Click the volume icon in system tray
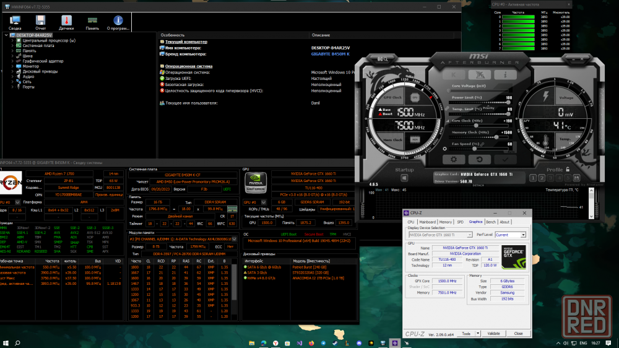This screenshot has height=348, width=619. 566,343
